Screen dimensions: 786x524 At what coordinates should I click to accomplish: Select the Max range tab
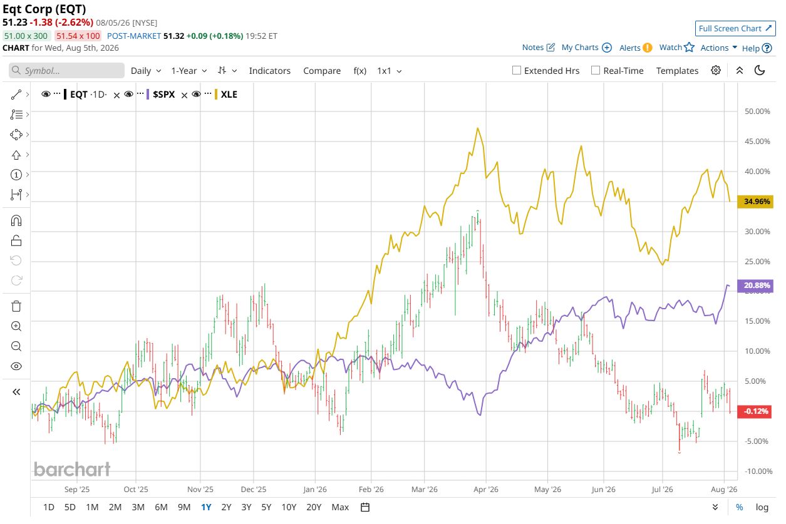pyautogui.click(x=340, y=507)
